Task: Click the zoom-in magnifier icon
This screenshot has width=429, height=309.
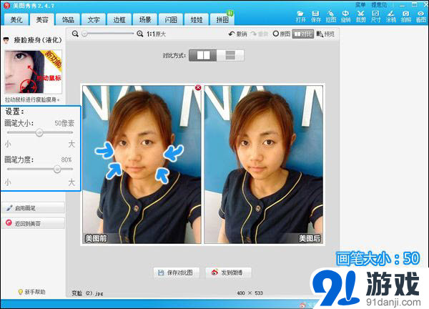Action: tap(140, 34)
